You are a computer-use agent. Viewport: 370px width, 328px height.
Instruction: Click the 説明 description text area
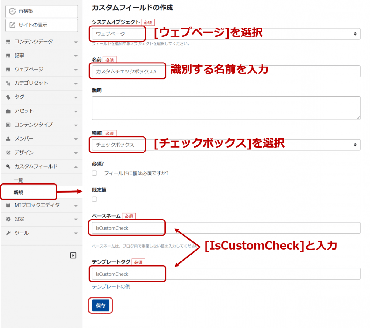(x=226, y=108)
